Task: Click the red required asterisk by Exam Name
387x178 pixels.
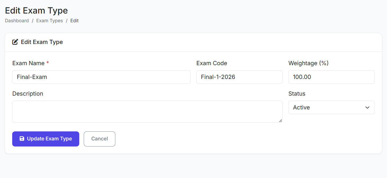Action: [x=48, y=63]
